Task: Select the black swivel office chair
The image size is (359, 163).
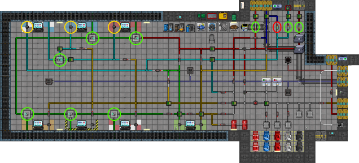Action: click(212, 38)
